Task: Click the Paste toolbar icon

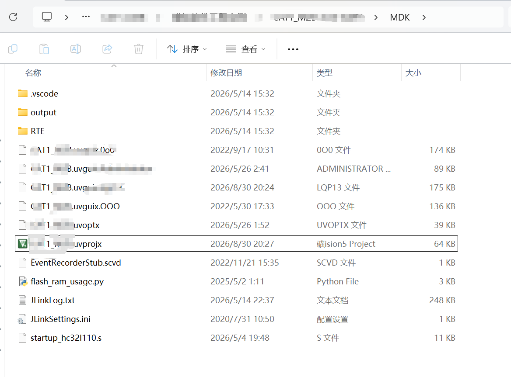Action: (x=44, y=49)
